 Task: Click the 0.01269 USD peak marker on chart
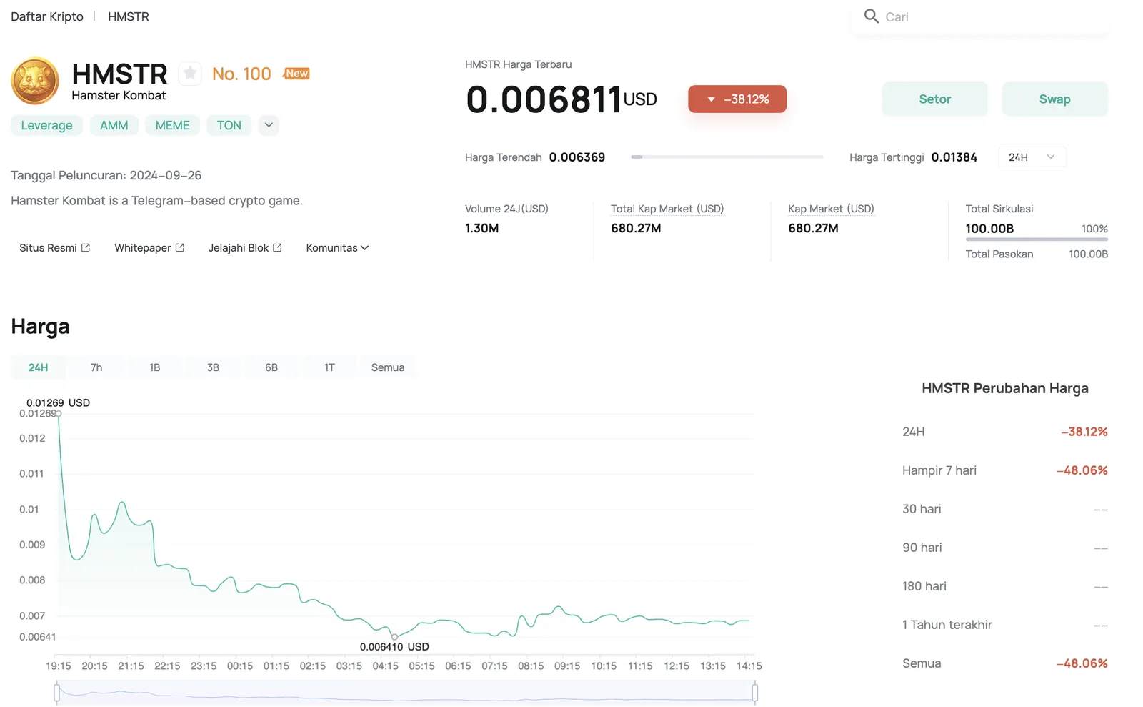point(59,413)
